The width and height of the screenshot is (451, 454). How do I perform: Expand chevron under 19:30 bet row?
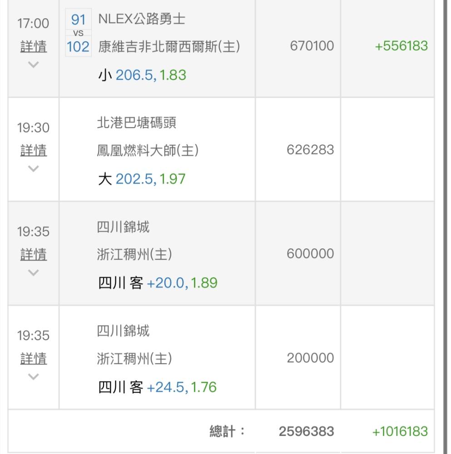point(33,168)
